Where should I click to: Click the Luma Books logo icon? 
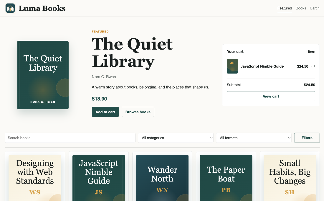(x=10, y=8)
